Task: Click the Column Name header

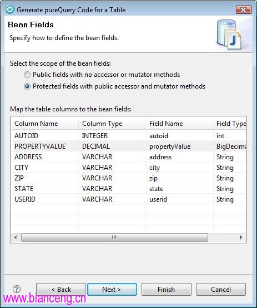Action: [45, 124]
